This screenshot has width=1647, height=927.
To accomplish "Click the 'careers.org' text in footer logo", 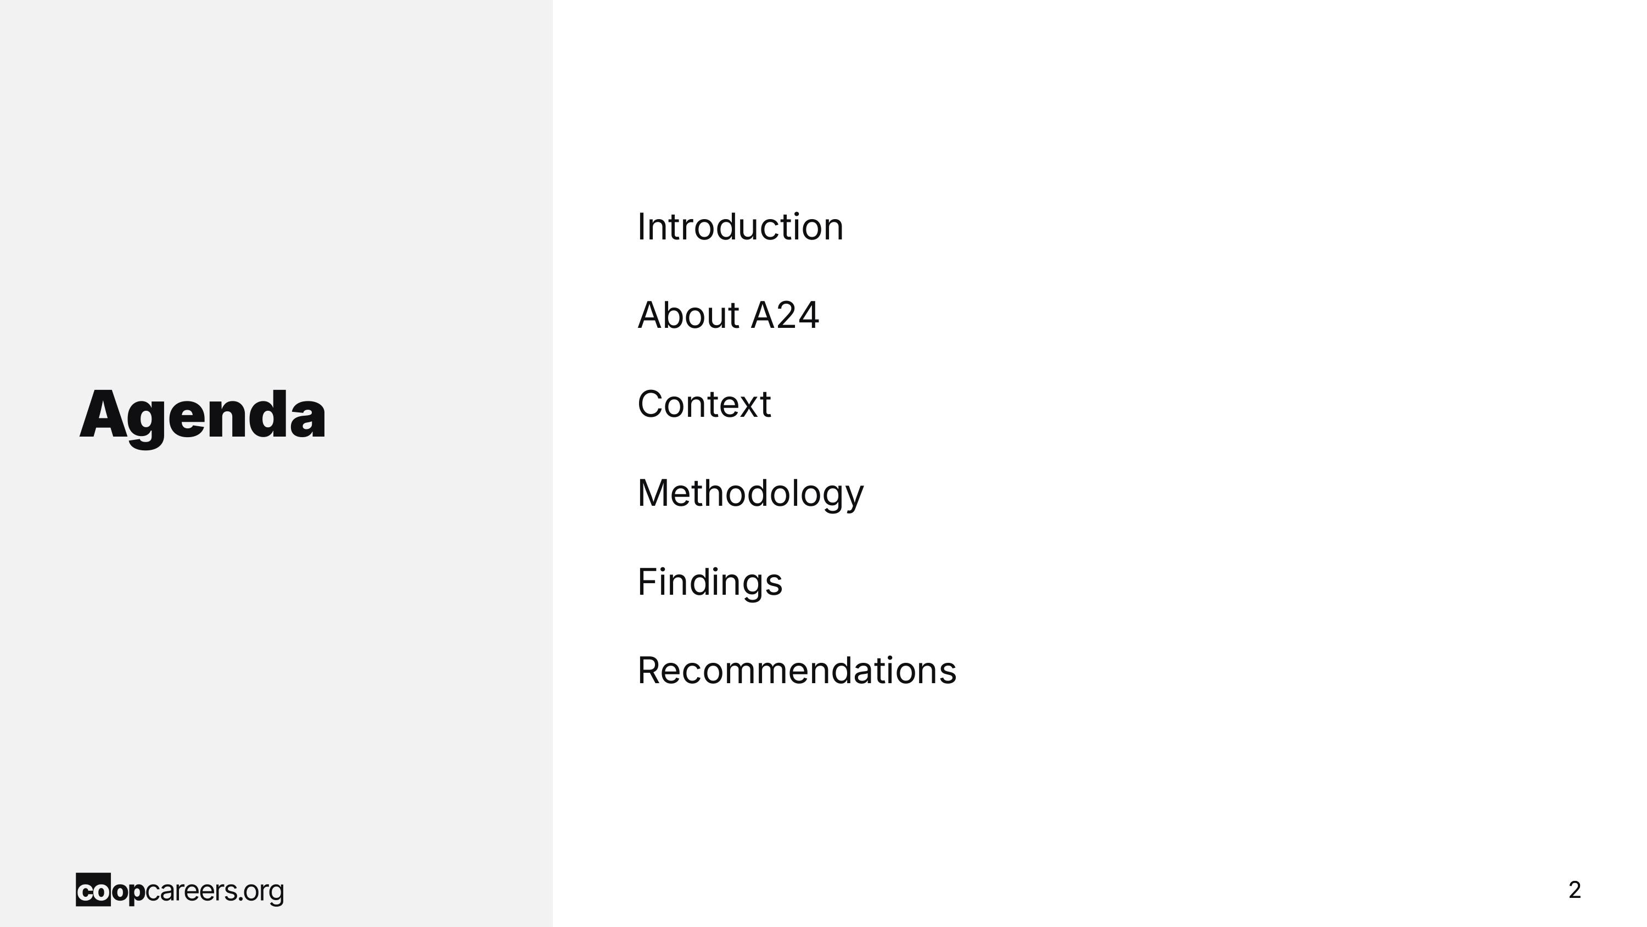I will (215, 892).
